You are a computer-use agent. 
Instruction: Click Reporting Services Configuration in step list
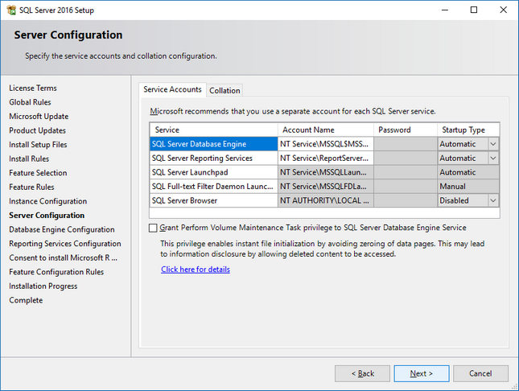tap(65, 244)
